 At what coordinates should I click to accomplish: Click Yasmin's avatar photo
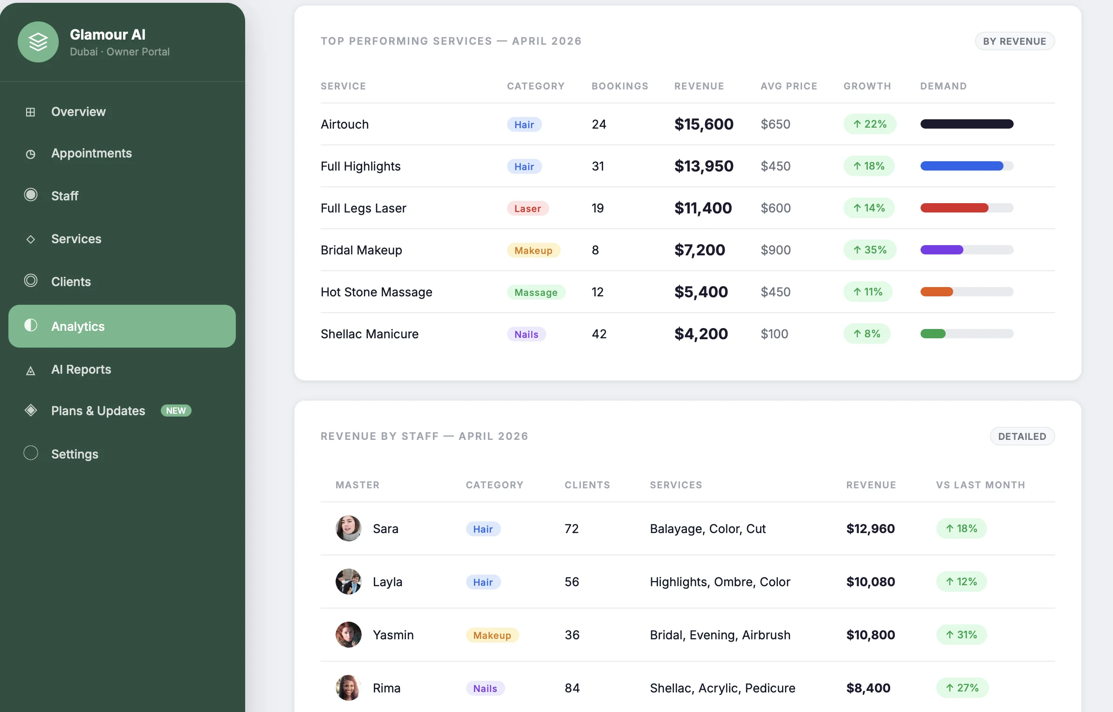(x=349, y=635)
